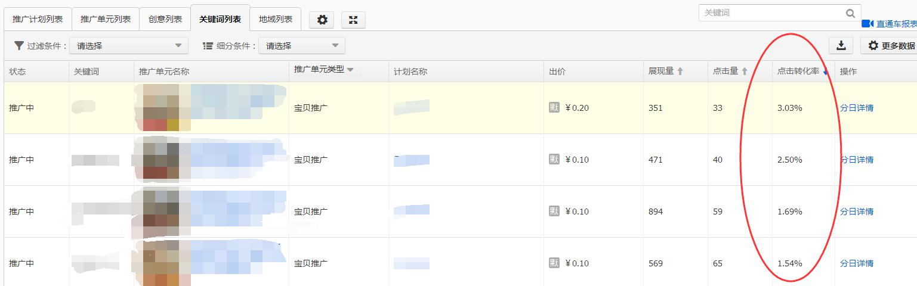The width and height of the screenshot is (917, 286).
Task: Open the gear settings button beside the tabs
Action: (x=322, y=20)
